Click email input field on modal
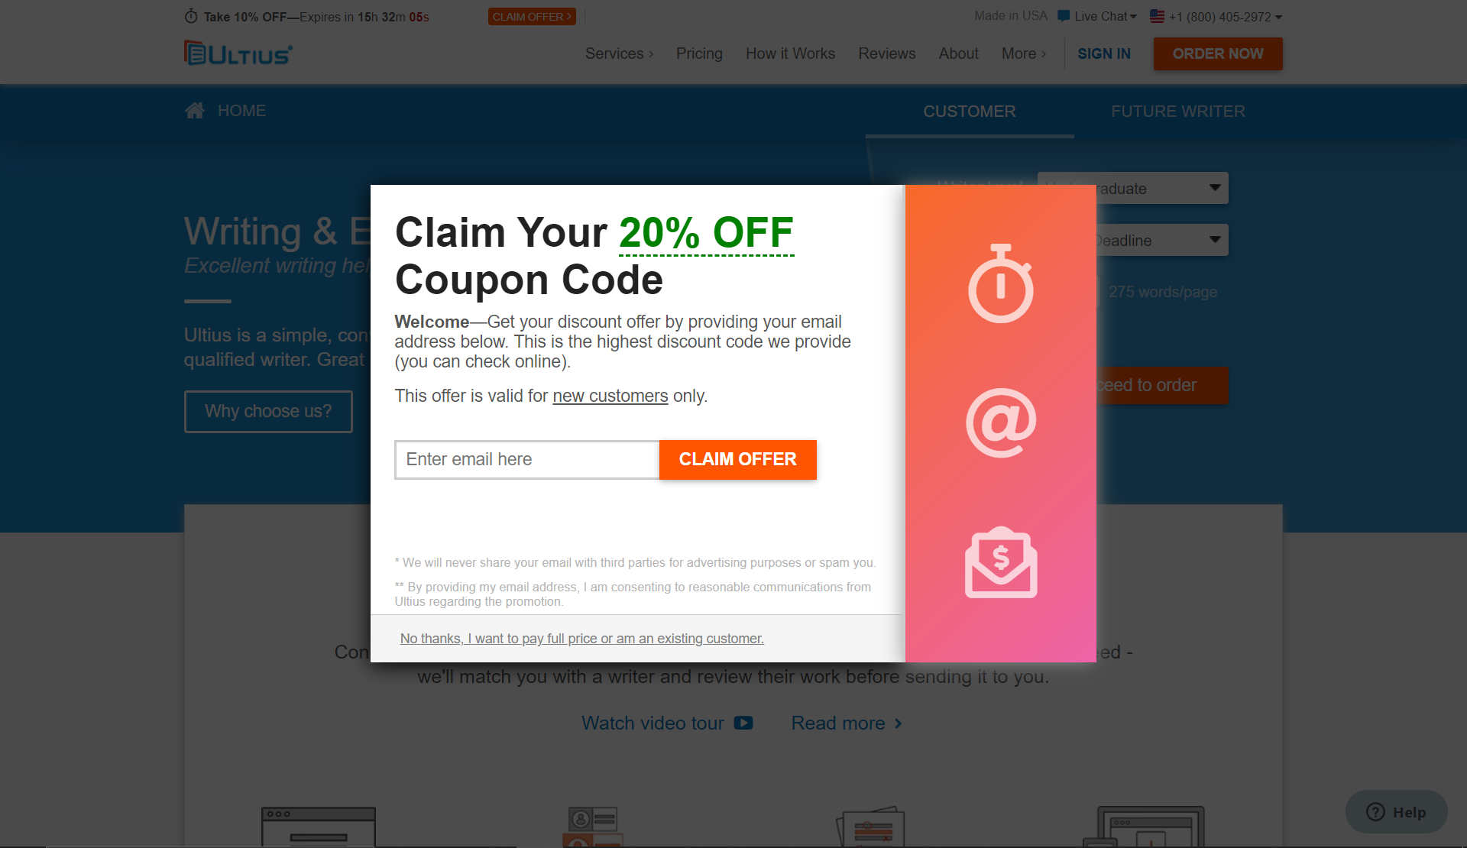The image size is (1467, 848). (528, 459)
